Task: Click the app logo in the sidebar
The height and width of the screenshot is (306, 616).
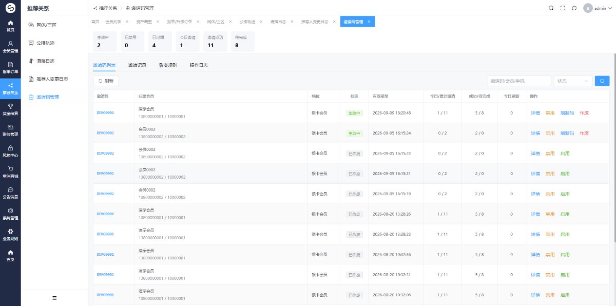Action: 10,9
